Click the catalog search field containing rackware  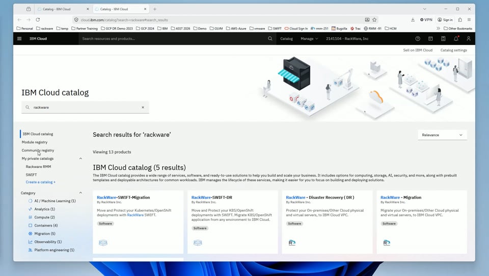[x=85, y=108]
